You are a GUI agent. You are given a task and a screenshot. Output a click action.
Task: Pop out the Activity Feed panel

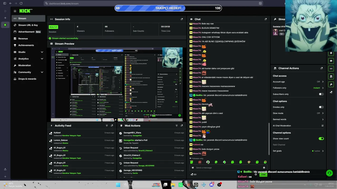tap(112, 126)
